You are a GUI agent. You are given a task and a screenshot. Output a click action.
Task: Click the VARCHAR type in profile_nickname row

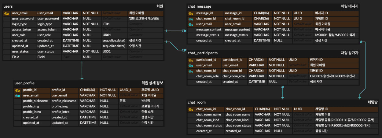point(88,101)
